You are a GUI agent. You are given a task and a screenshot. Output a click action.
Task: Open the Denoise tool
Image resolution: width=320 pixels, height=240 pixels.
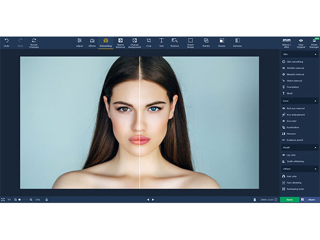237,43
